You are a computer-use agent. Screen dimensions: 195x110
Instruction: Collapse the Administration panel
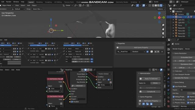[x=139, y=73]
